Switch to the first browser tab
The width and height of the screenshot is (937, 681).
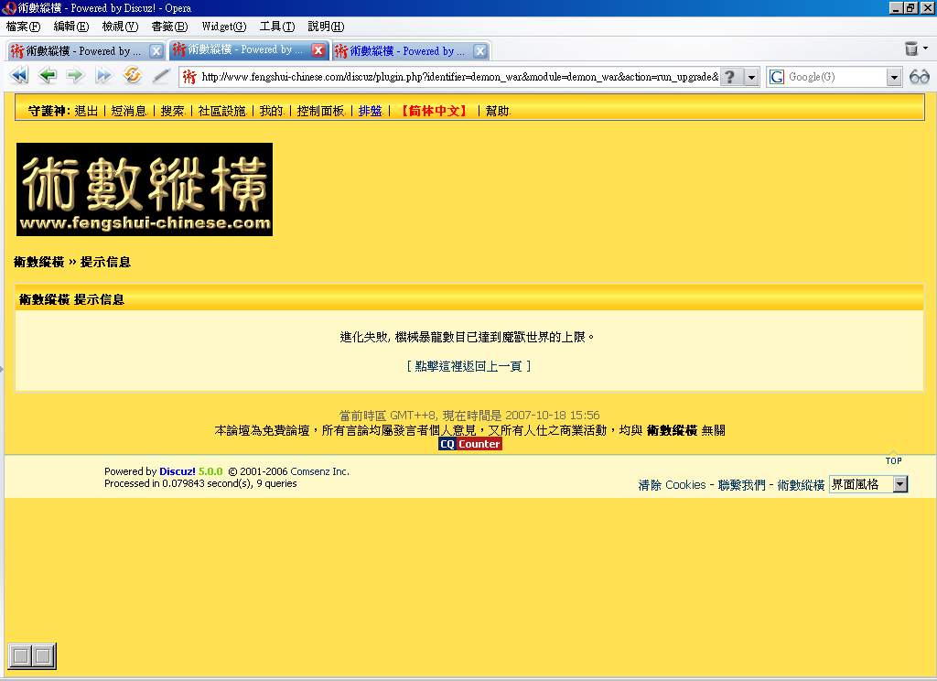84,51
